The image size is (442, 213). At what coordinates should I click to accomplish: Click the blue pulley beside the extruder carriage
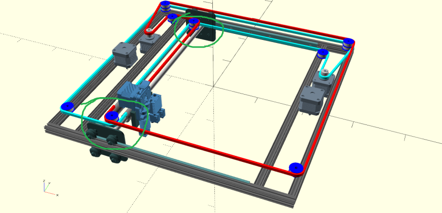pyautogui.click(x=112, y=116)
